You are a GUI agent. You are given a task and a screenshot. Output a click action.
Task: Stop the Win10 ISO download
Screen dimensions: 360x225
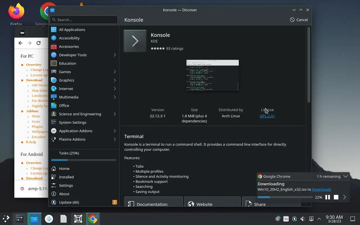coord(336,197)
